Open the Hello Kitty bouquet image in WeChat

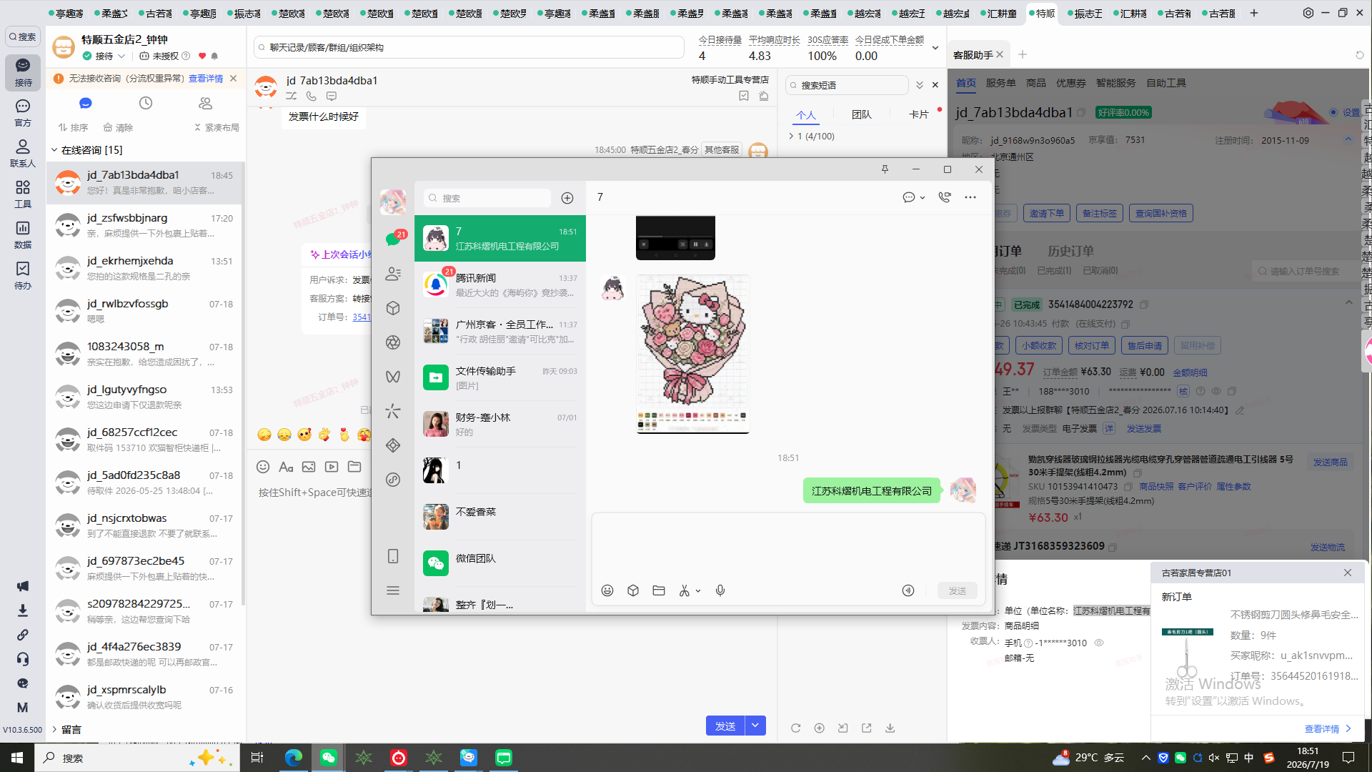coord(693,354)
